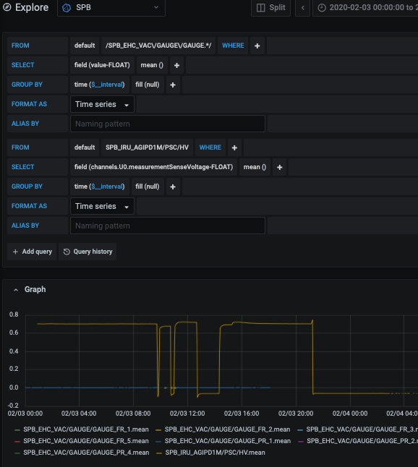
Task: Click WHERE label in second query
Action: [x=210, y=147]
